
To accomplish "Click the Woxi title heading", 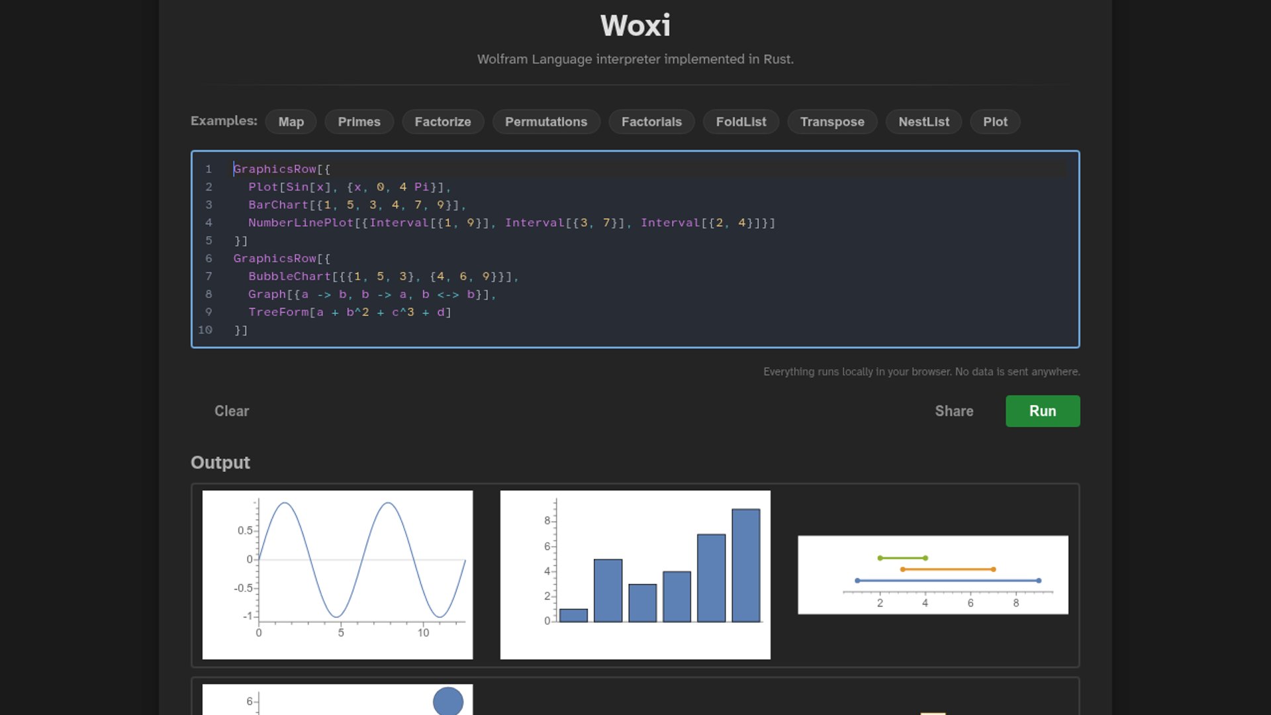I will [x=635, y=26].
